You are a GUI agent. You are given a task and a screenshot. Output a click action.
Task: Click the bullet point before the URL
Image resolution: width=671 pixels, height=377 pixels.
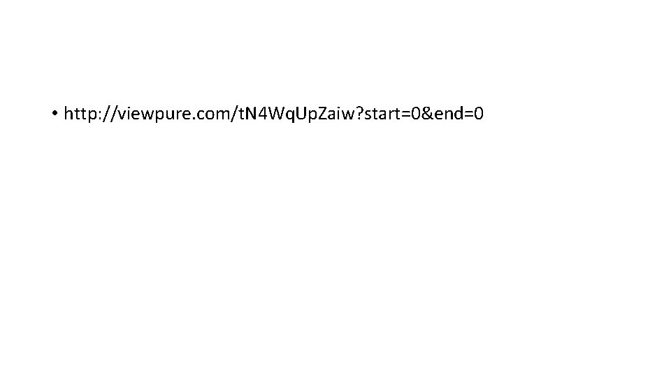tap(55, 113)
